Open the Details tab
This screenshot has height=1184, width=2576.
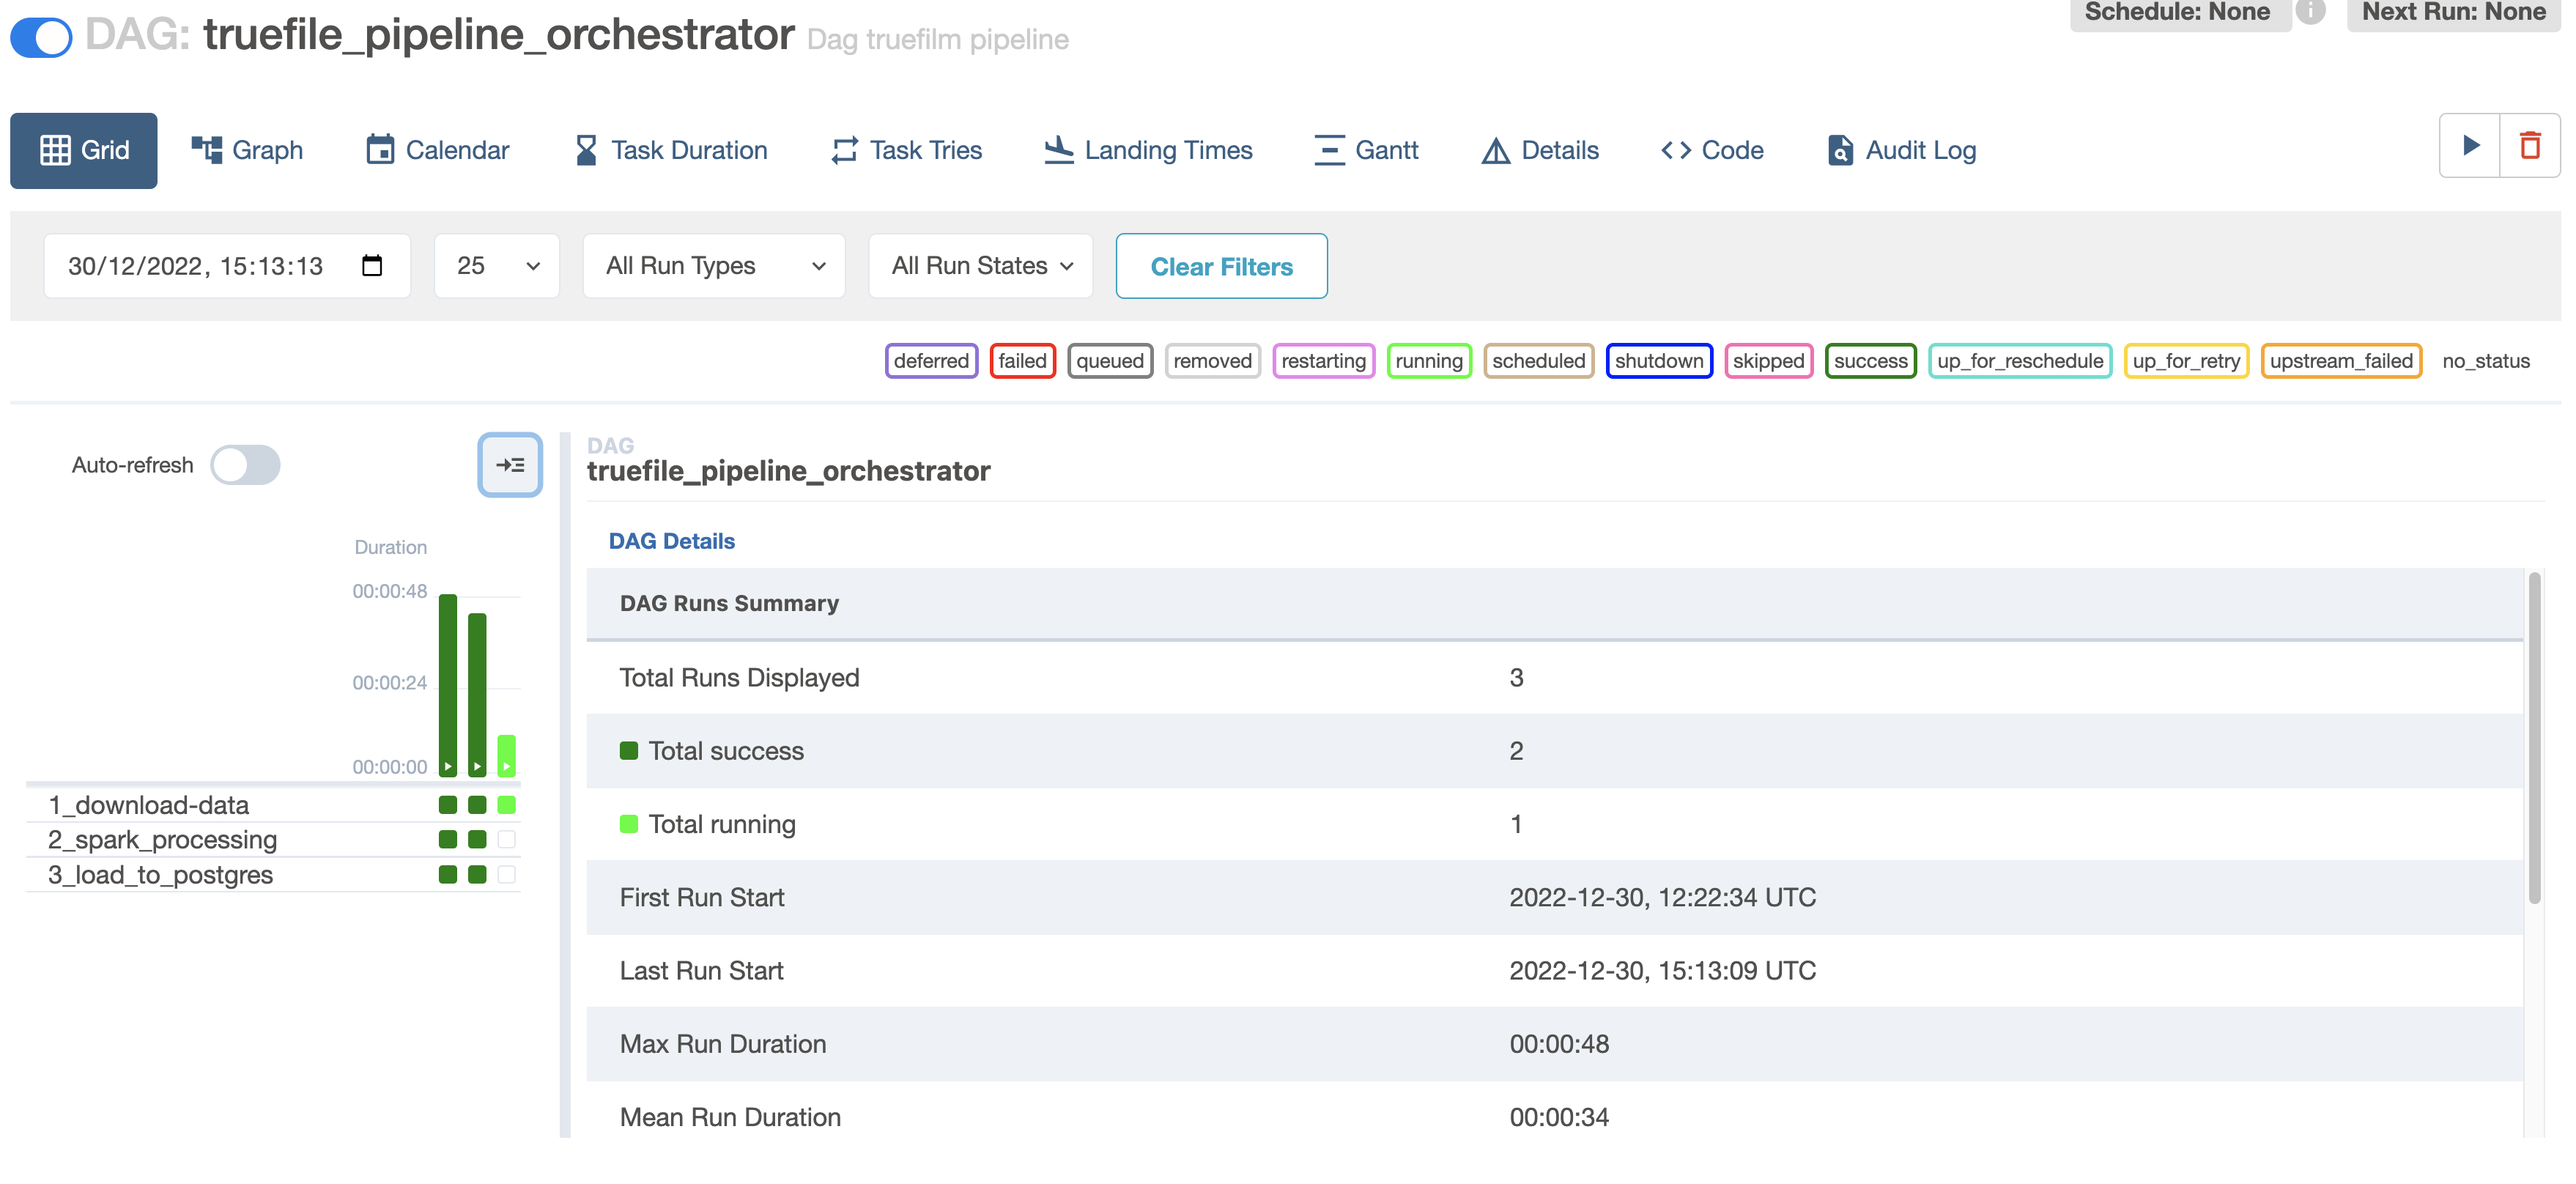pyautogui.click(x=1540, y=150)
